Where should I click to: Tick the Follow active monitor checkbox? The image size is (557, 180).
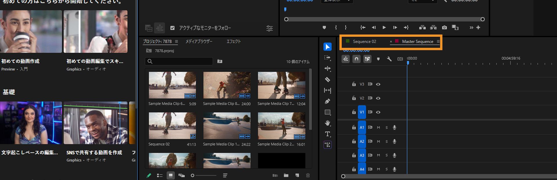[172, 28]
